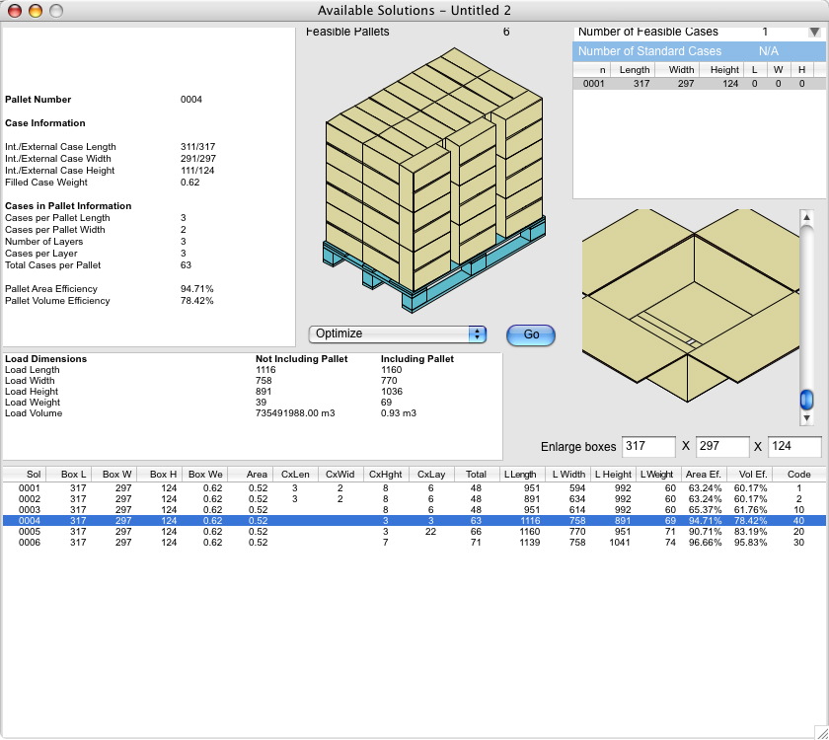Sort by the CxHght column header
The width and height of the screenshot is (829, 740).
[386, 475]
